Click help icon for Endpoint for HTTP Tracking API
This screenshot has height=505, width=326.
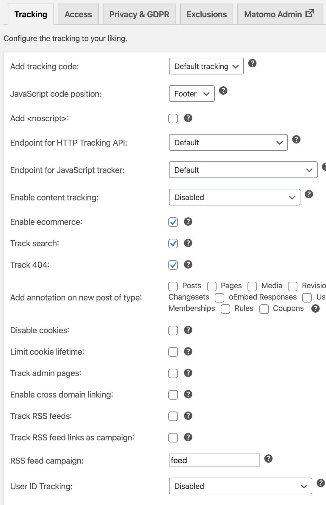tap(296, 139)
